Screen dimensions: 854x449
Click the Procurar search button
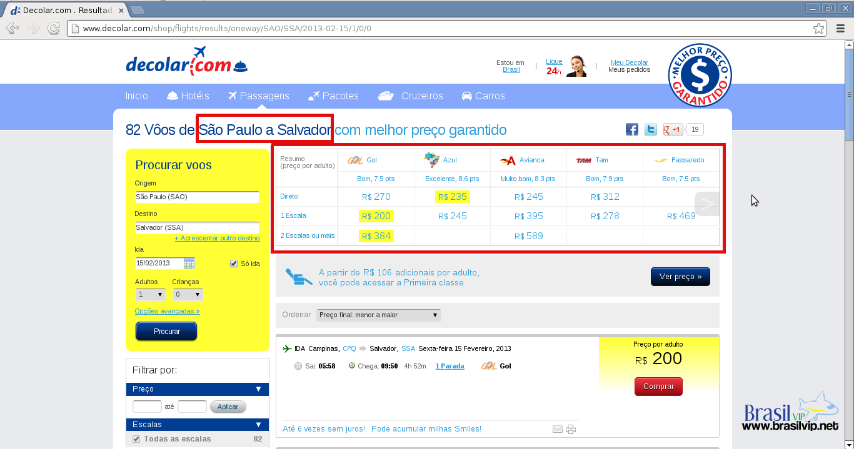[x=166, y=332]
